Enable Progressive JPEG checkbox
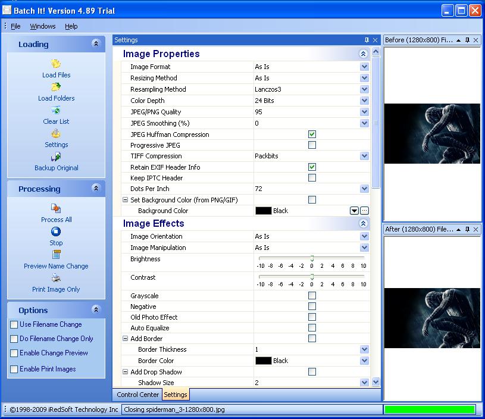 (312, 145)
